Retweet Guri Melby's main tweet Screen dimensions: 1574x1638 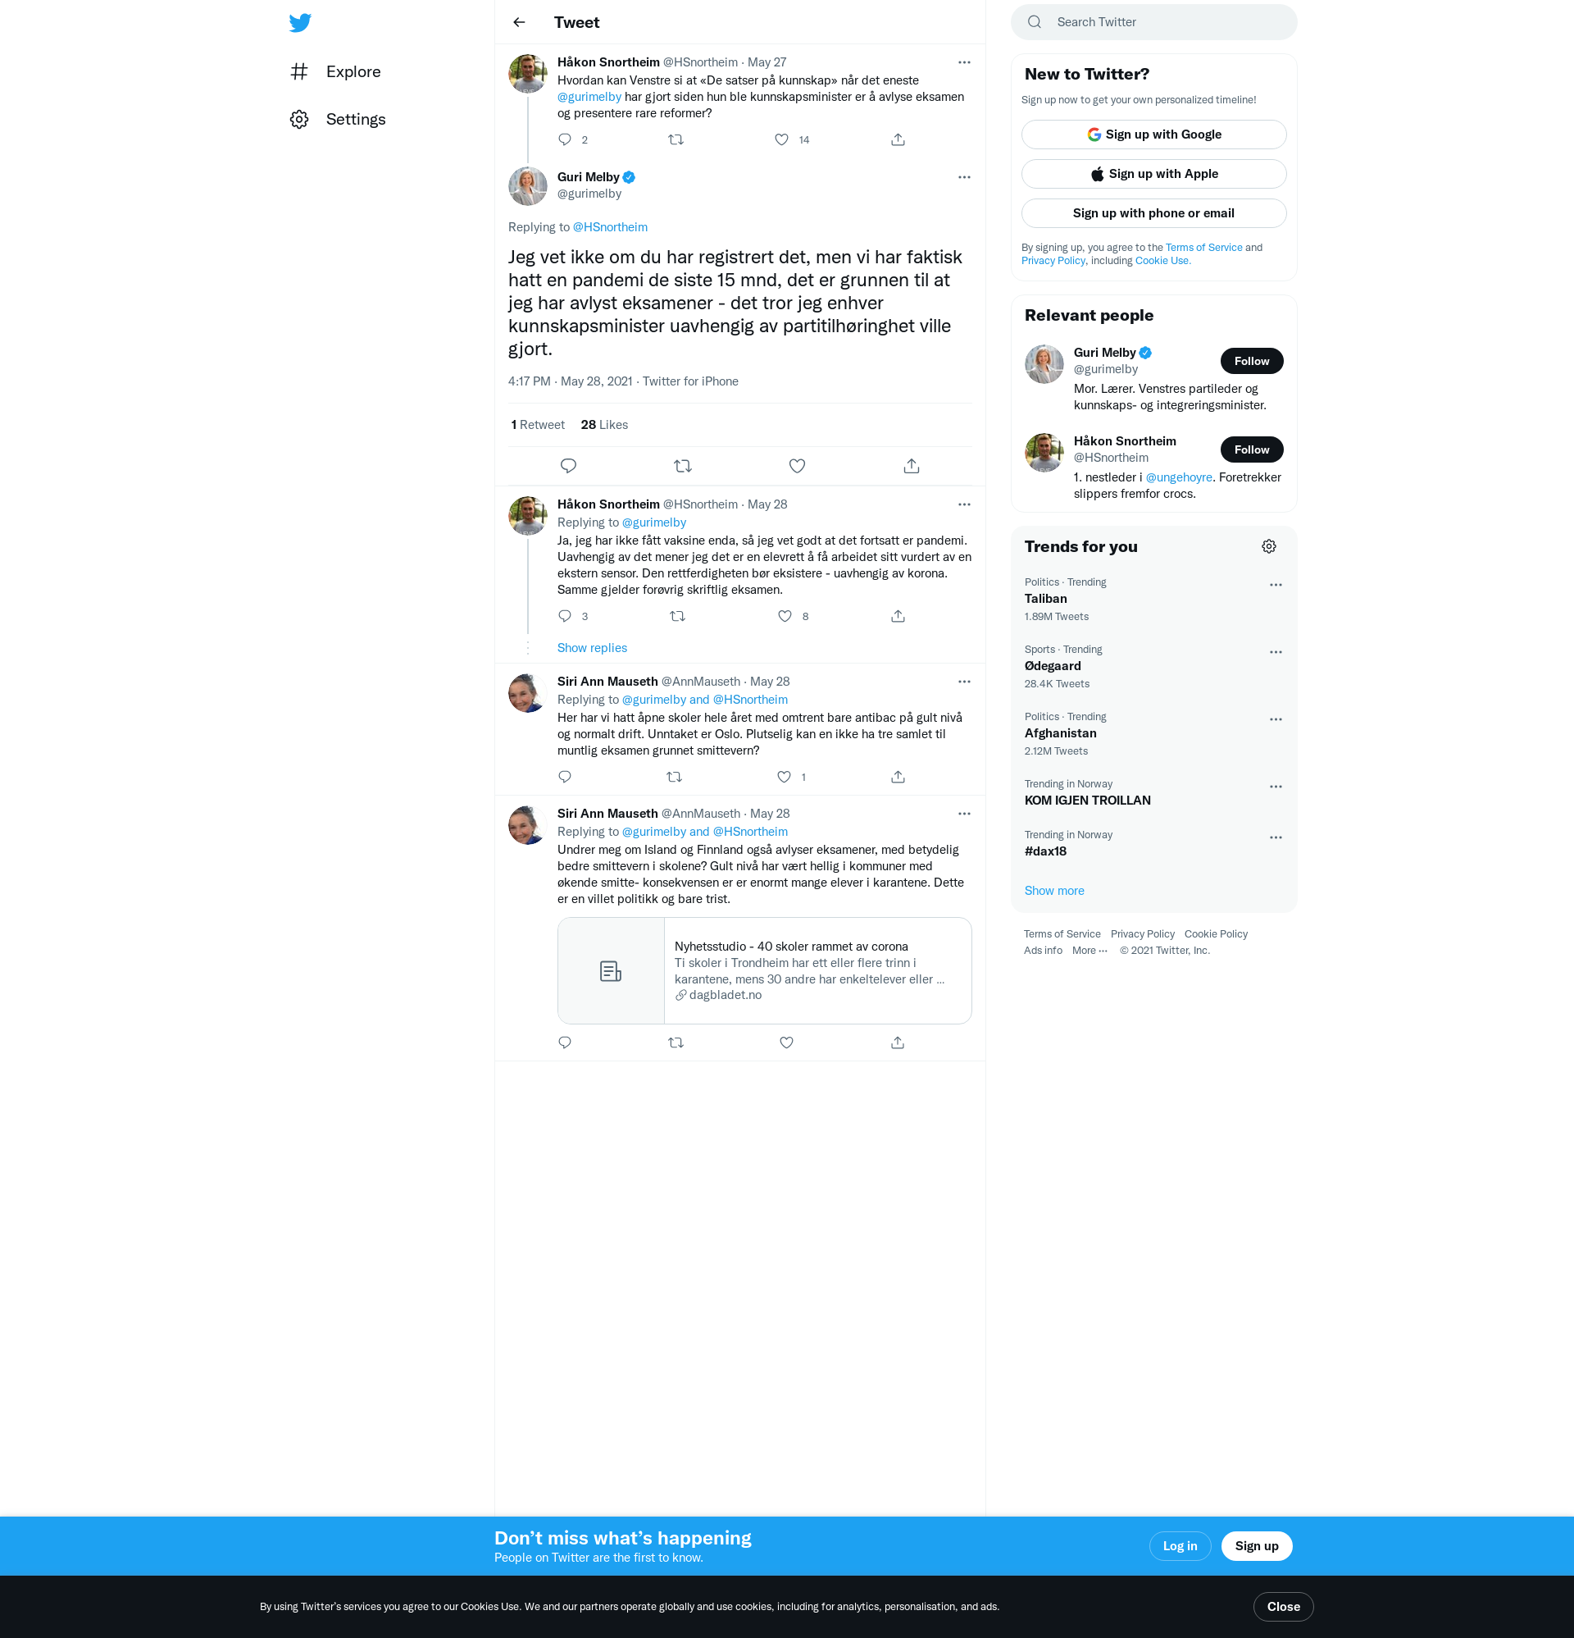(683, 467)
